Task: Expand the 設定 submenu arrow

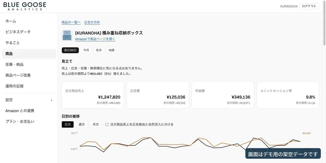Action: pos(52,100)
